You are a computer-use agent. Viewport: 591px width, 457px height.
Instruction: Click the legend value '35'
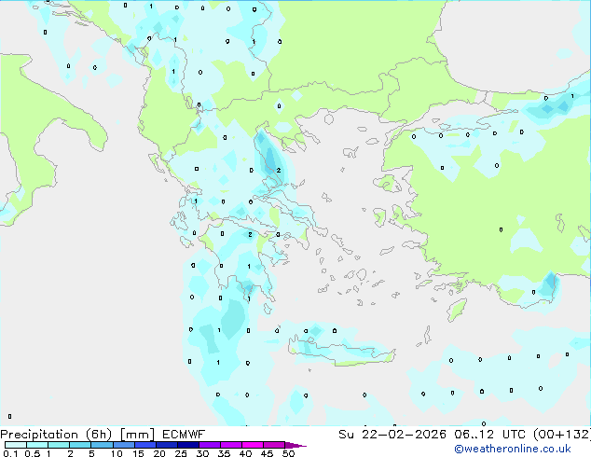pos(224,453)
